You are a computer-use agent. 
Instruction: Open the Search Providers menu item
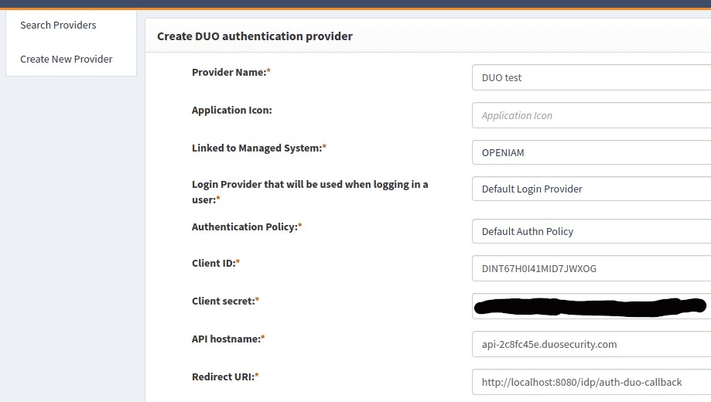point(58,25)
